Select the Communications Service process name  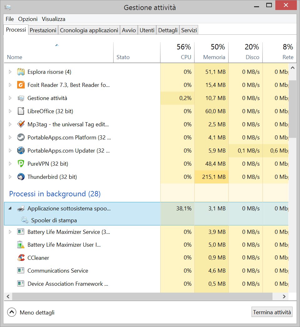[58, 271]
